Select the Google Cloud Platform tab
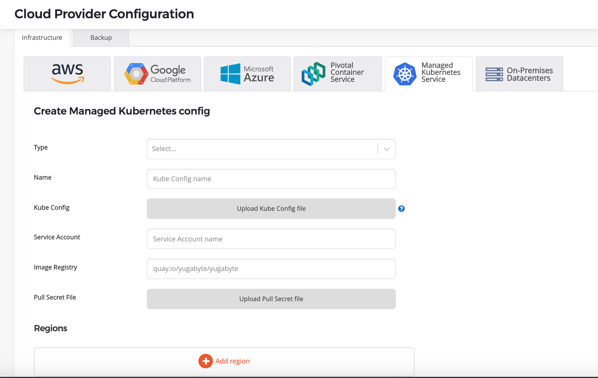 pos(158,74)
